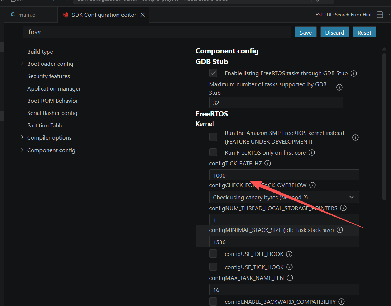Viewport: 391px width, 306px height.
Task: Click the Component config heading in settings pane
Action: 227,51
